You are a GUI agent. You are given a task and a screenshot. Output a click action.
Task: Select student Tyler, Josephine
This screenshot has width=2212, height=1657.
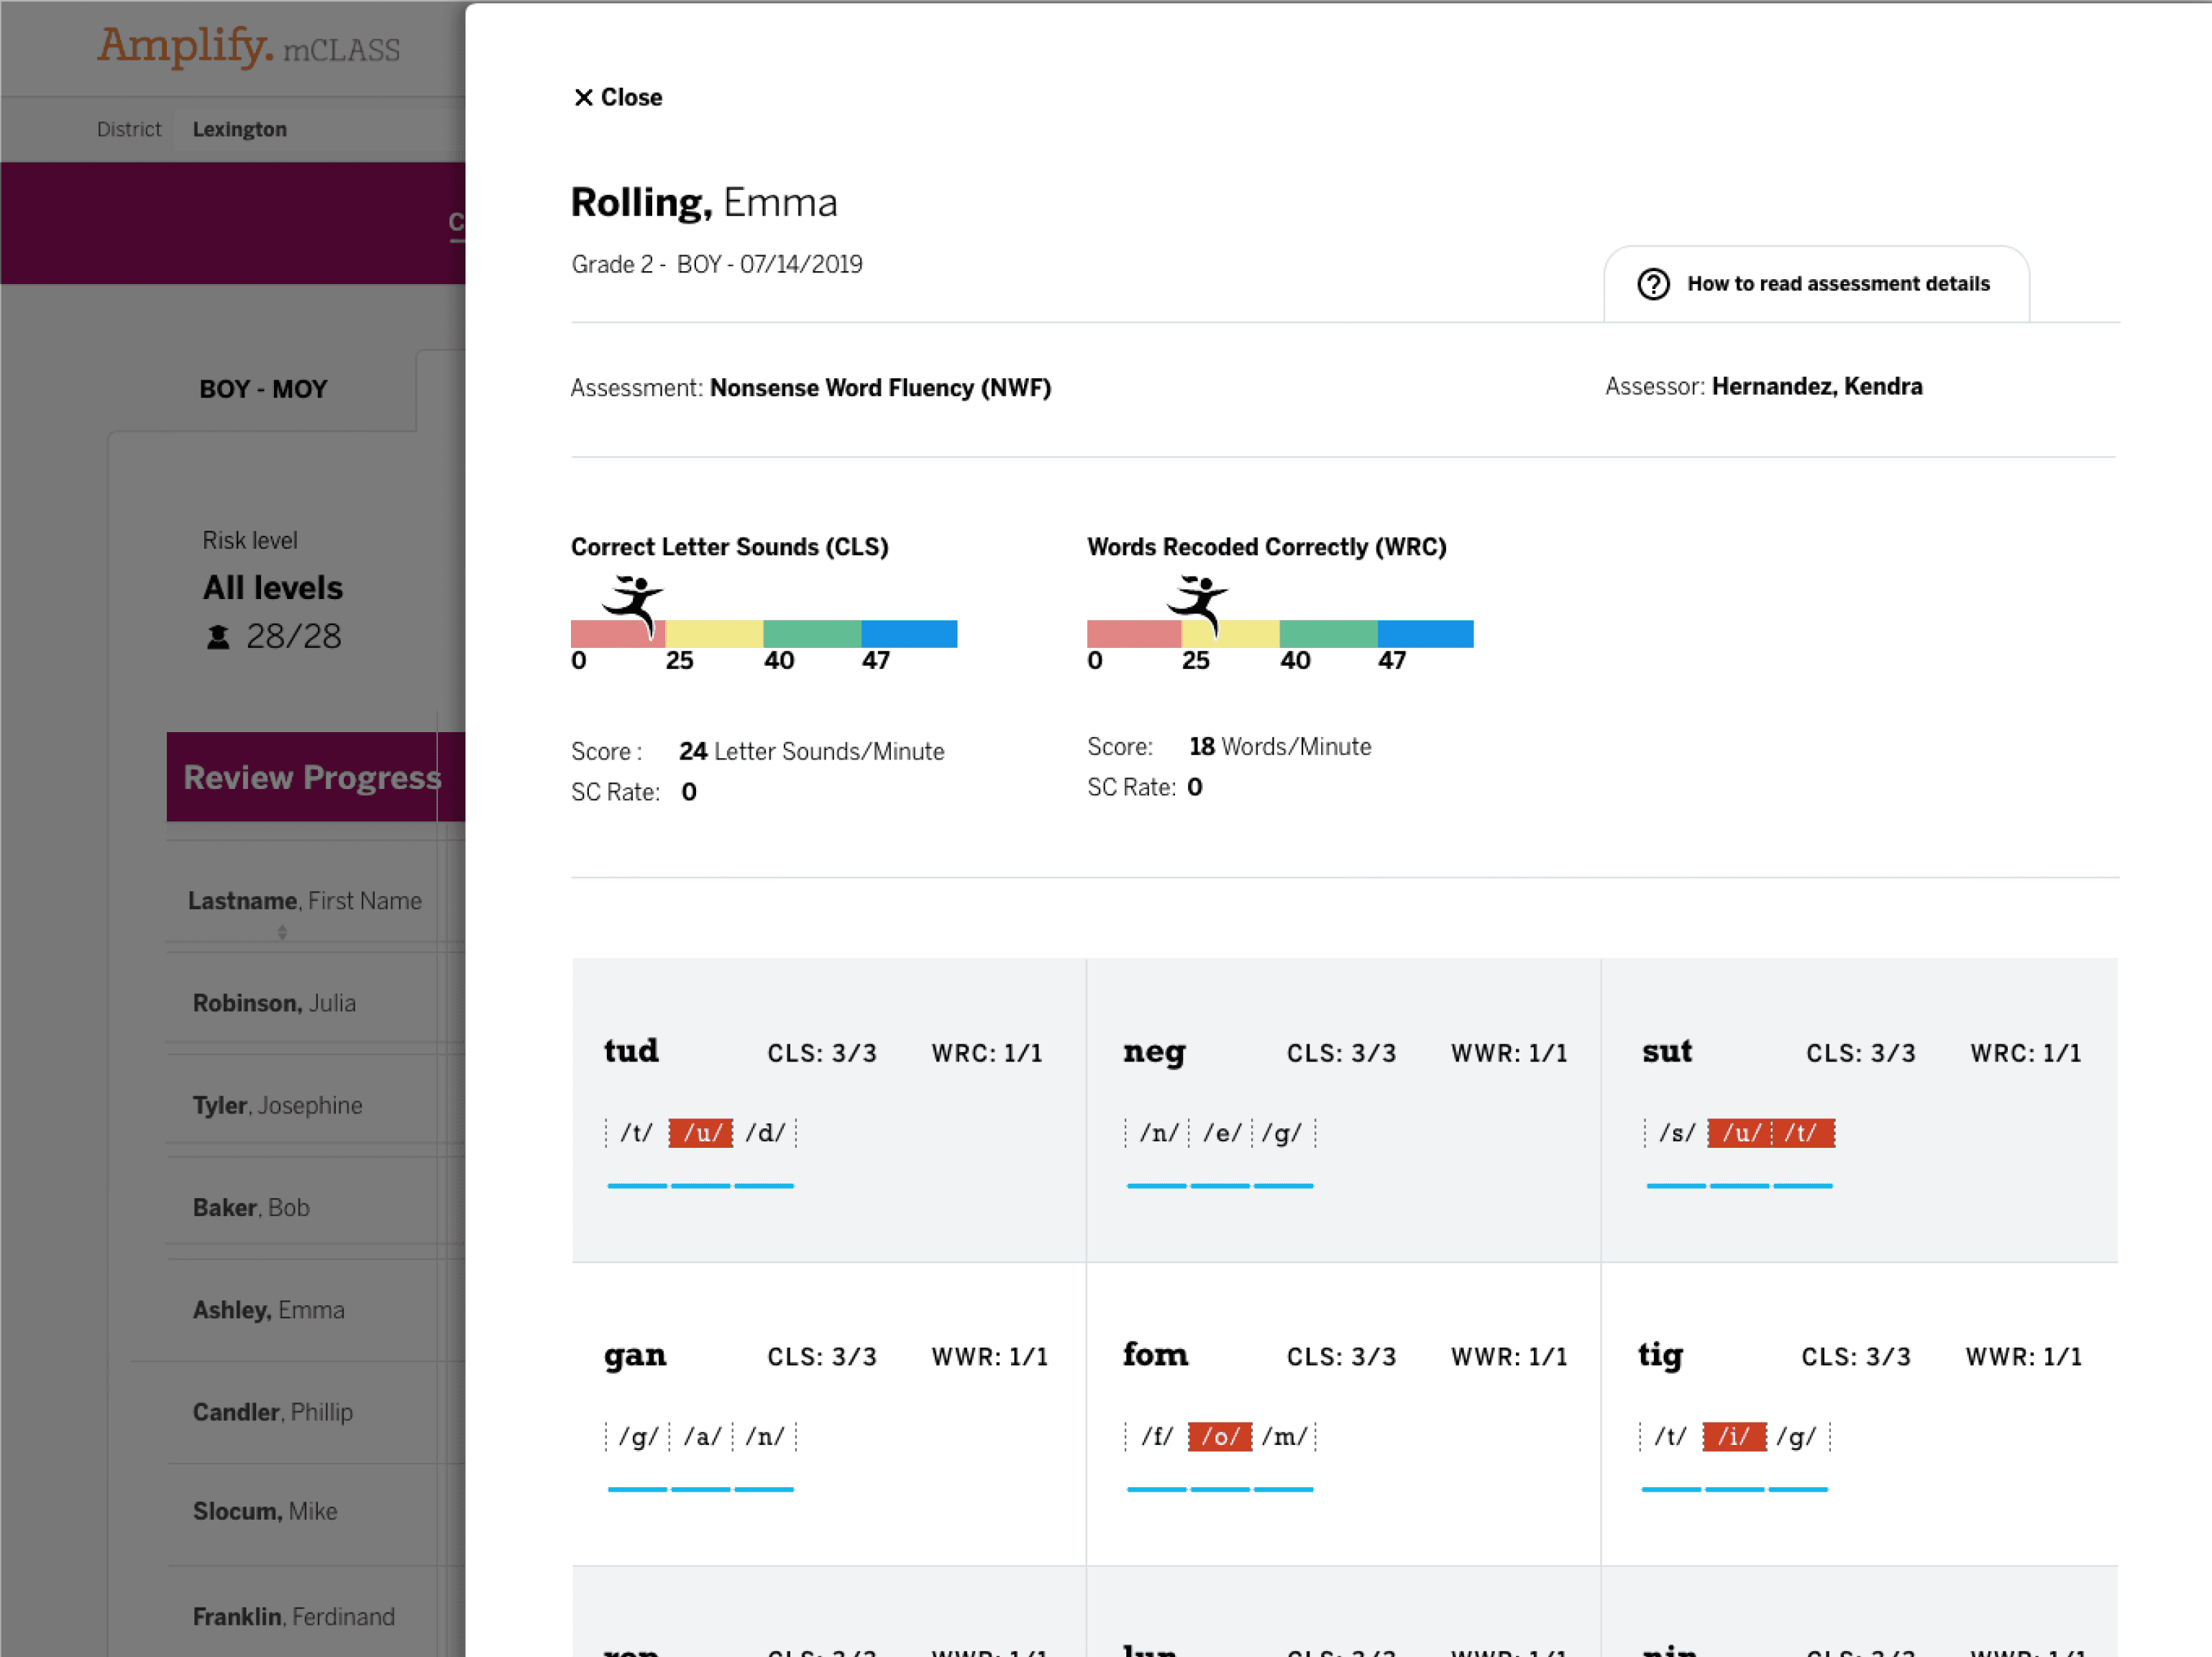(277, 1105)
